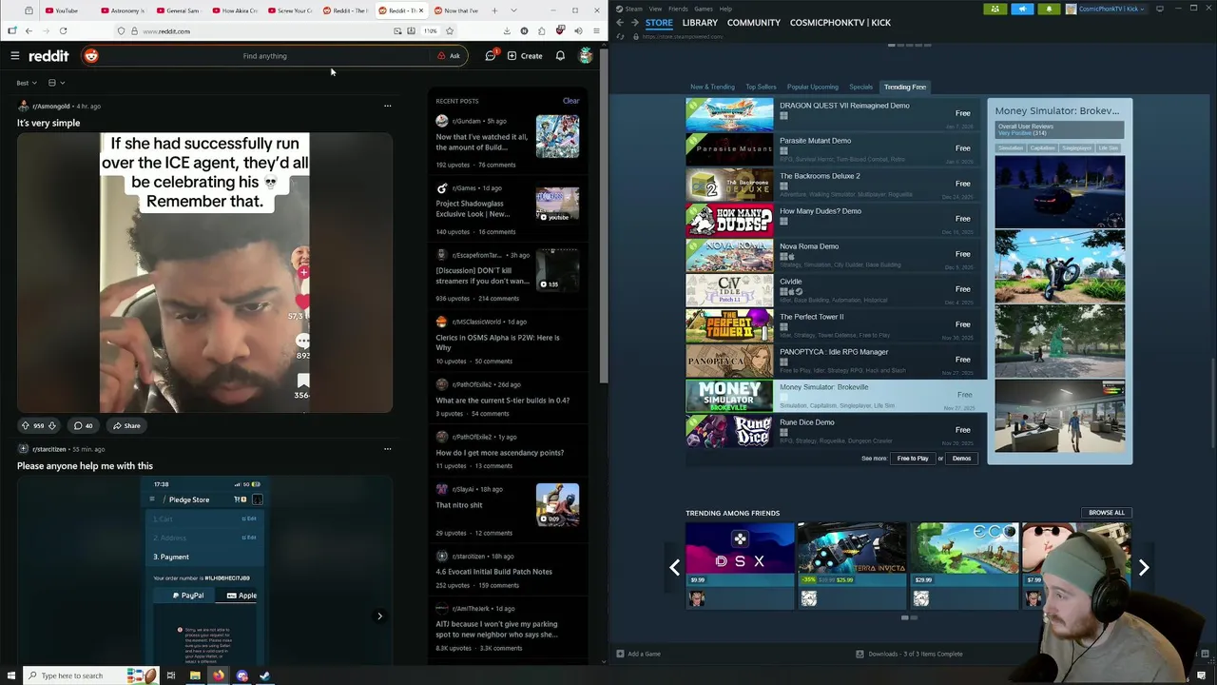1217x685 pixels.
Task: Open overflow menu for r/starcitizen post
Action: pyautogui.click(x=387, y=448)
